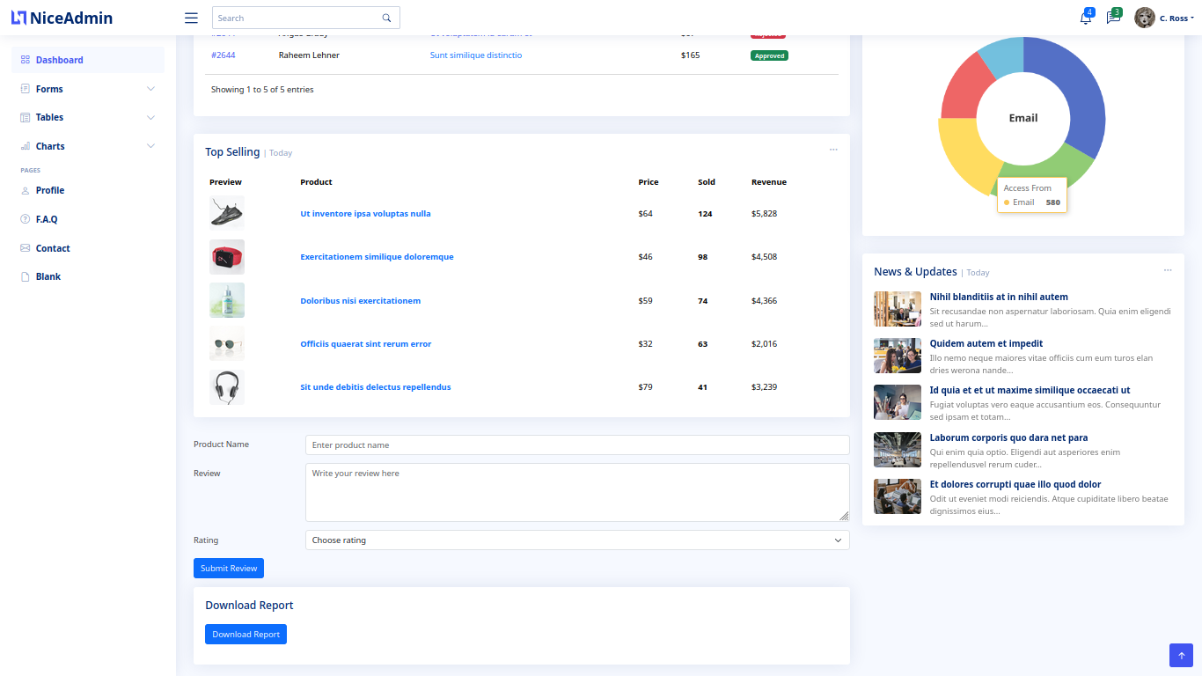The image size is (1202, 676).
Task: Open the messages chat icon
Action: coord(1113,18)
